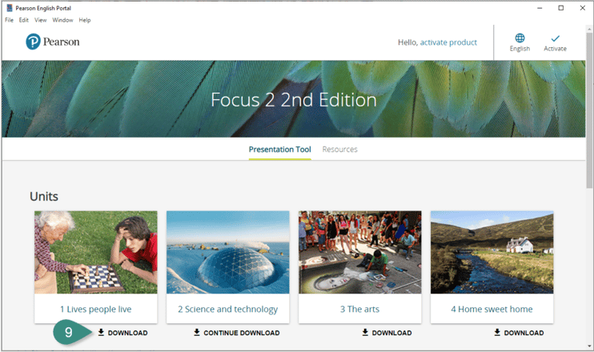Click the Pearson logo in header
The image size is (594, 352).
coord(53,42)
